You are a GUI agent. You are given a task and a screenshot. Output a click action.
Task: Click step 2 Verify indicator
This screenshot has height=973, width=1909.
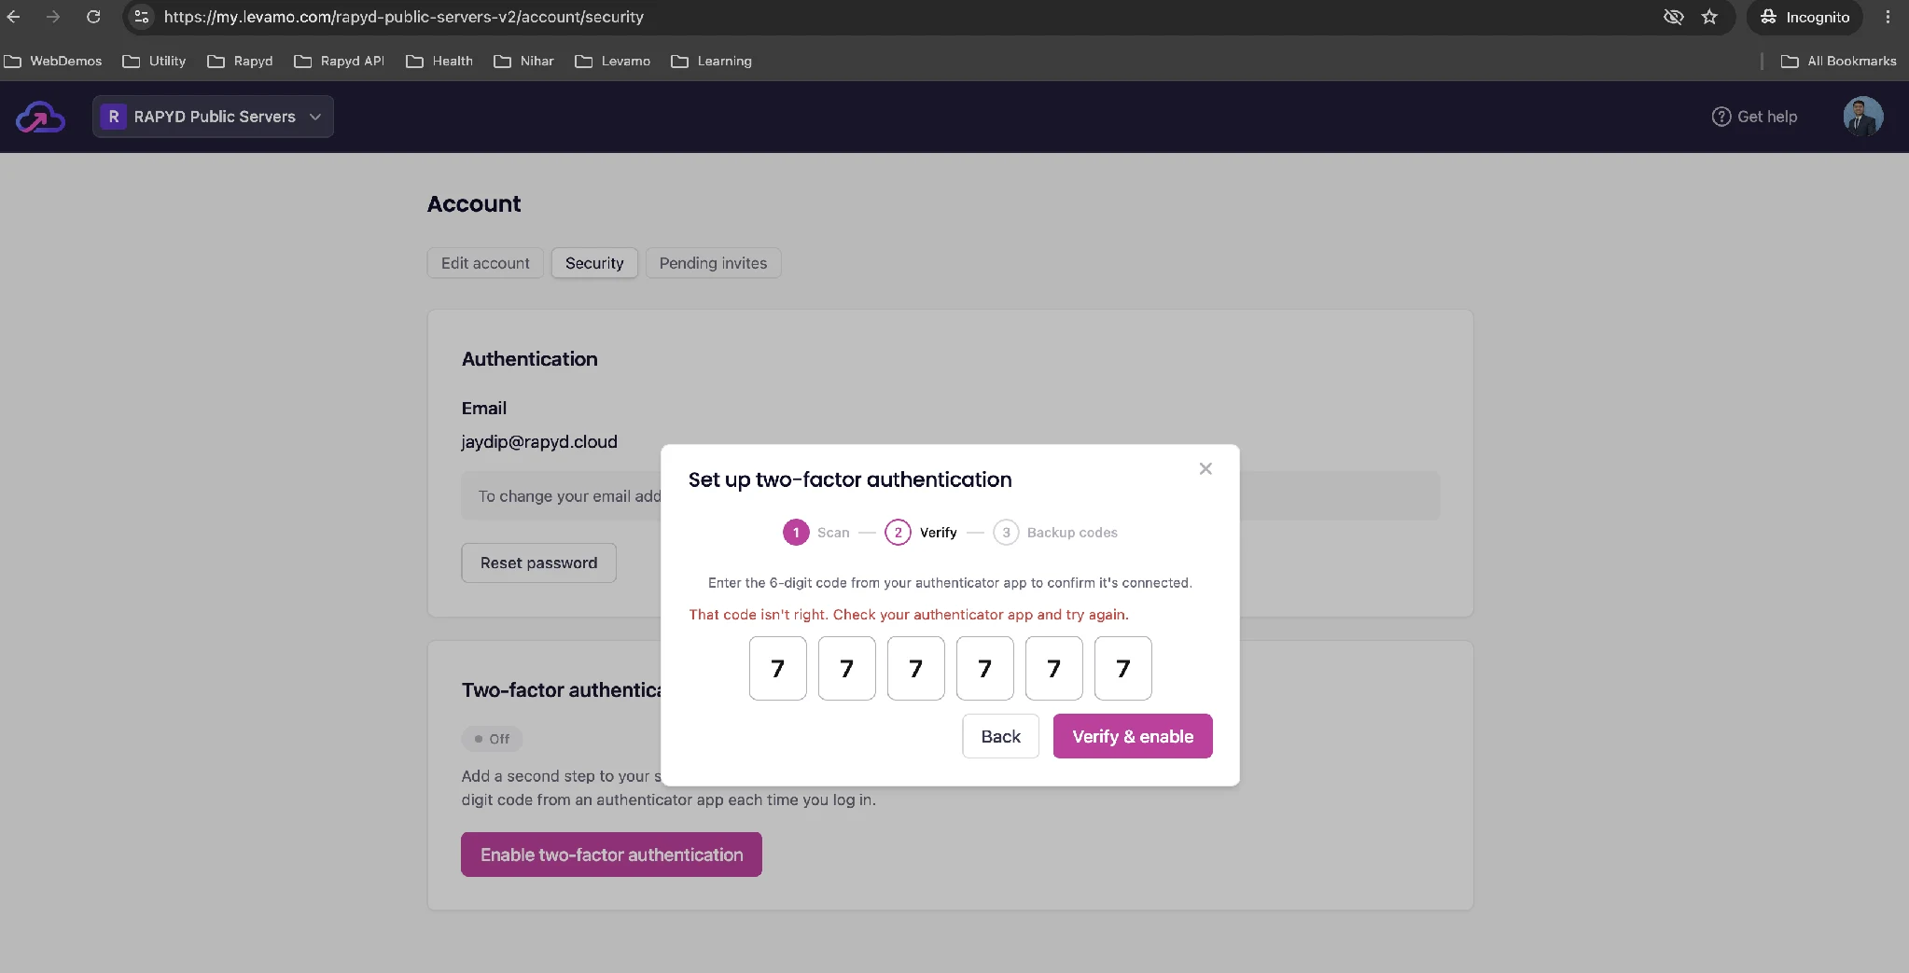(921, 533)
